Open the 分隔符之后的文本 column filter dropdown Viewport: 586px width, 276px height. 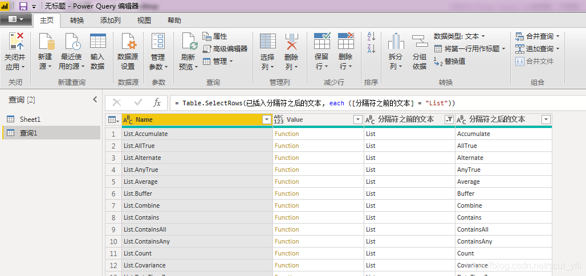click(x=546, y=120)
